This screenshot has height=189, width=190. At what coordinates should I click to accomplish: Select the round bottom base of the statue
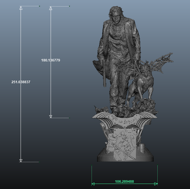125,157
